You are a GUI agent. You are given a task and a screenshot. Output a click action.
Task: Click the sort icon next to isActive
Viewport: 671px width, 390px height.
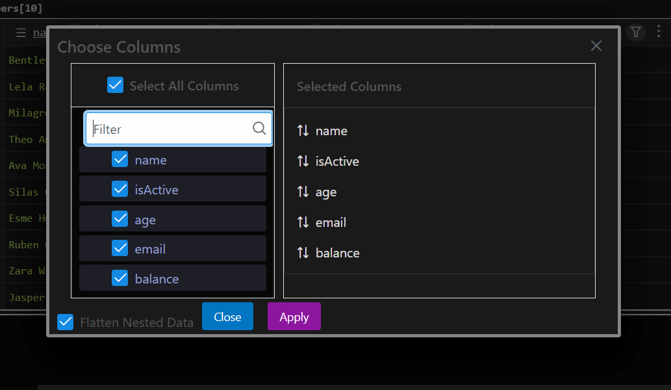click(x=303, y=161)
